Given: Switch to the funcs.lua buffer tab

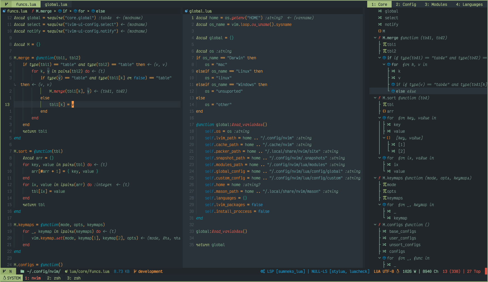Looking at the screenshot, I should click(26, 4).
